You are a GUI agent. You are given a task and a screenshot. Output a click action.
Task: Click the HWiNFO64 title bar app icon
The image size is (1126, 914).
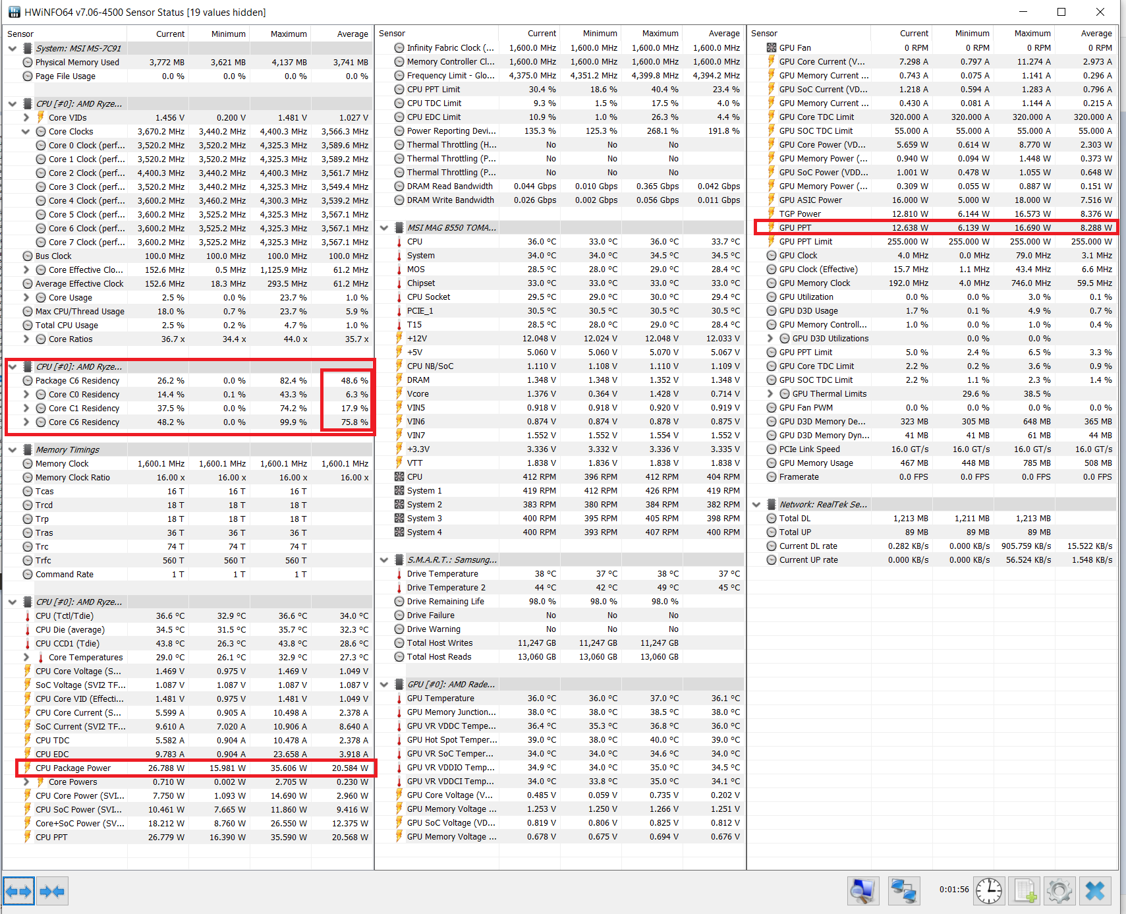[x=14, y=12]
